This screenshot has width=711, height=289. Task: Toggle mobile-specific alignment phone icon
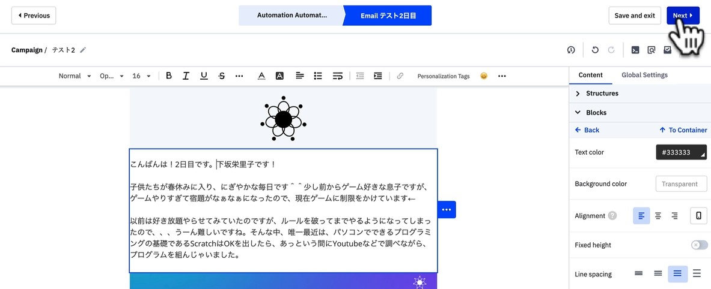(x=699, y=216)
